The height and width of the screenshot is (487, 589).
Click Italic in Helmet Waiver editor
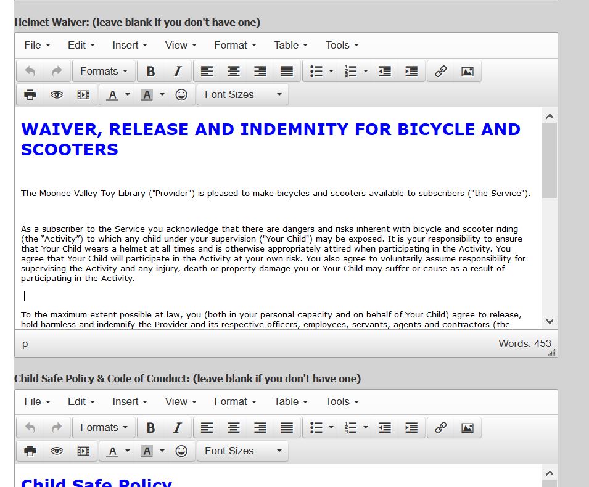[x=178, y=72]
